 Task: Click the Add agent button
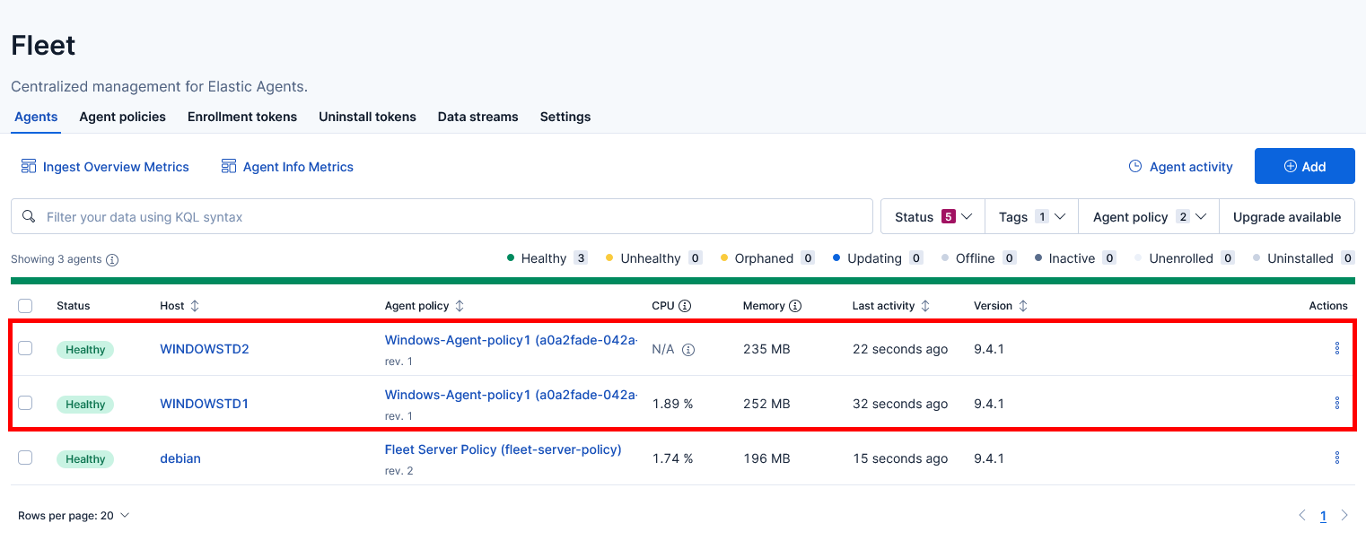coord(1305,166)
